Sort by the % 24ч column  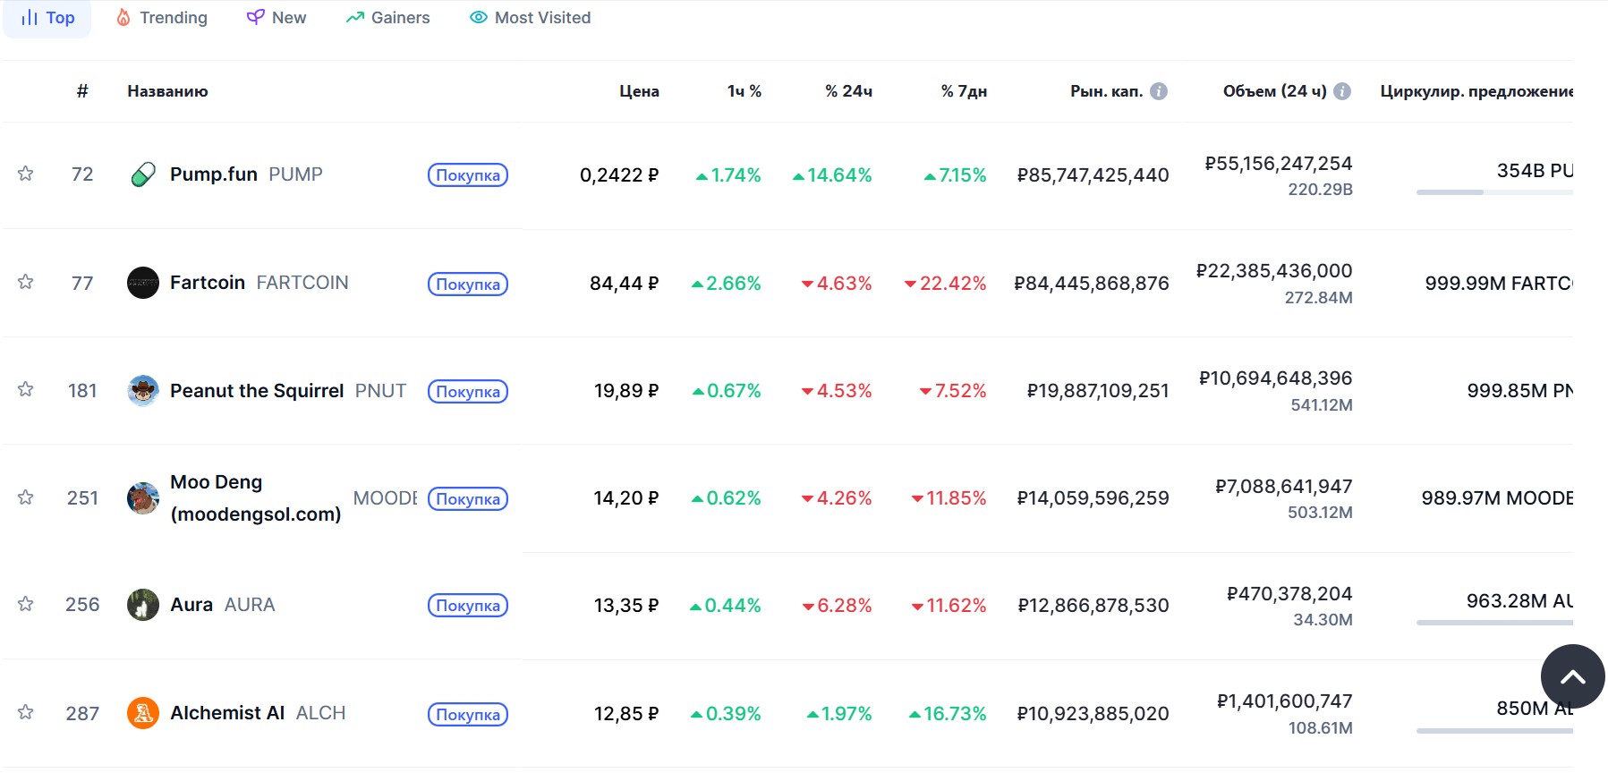click(848, 91)
